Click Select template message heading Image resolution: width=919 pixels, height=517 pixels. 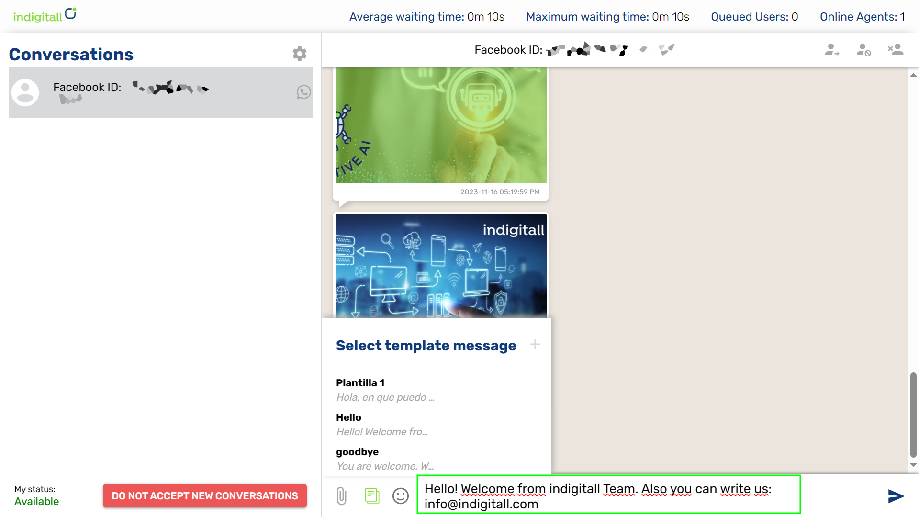tap(426, 346)
